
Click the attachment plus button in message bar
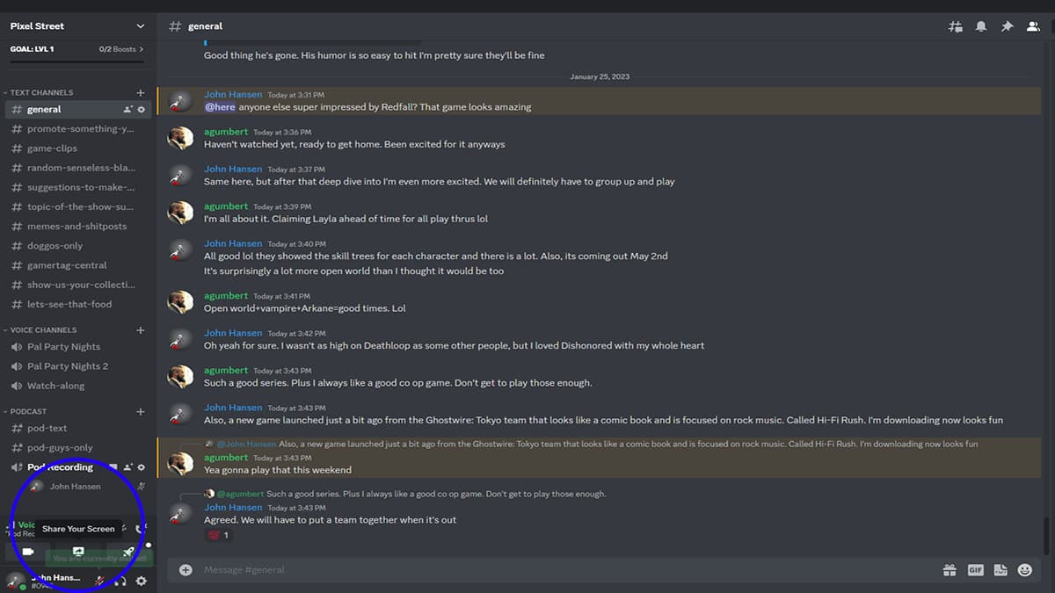pyautogui.click(x=185, y=569)
